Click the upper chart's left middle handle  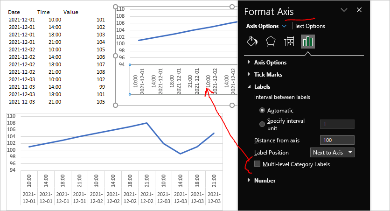click(x=115, y=56)
